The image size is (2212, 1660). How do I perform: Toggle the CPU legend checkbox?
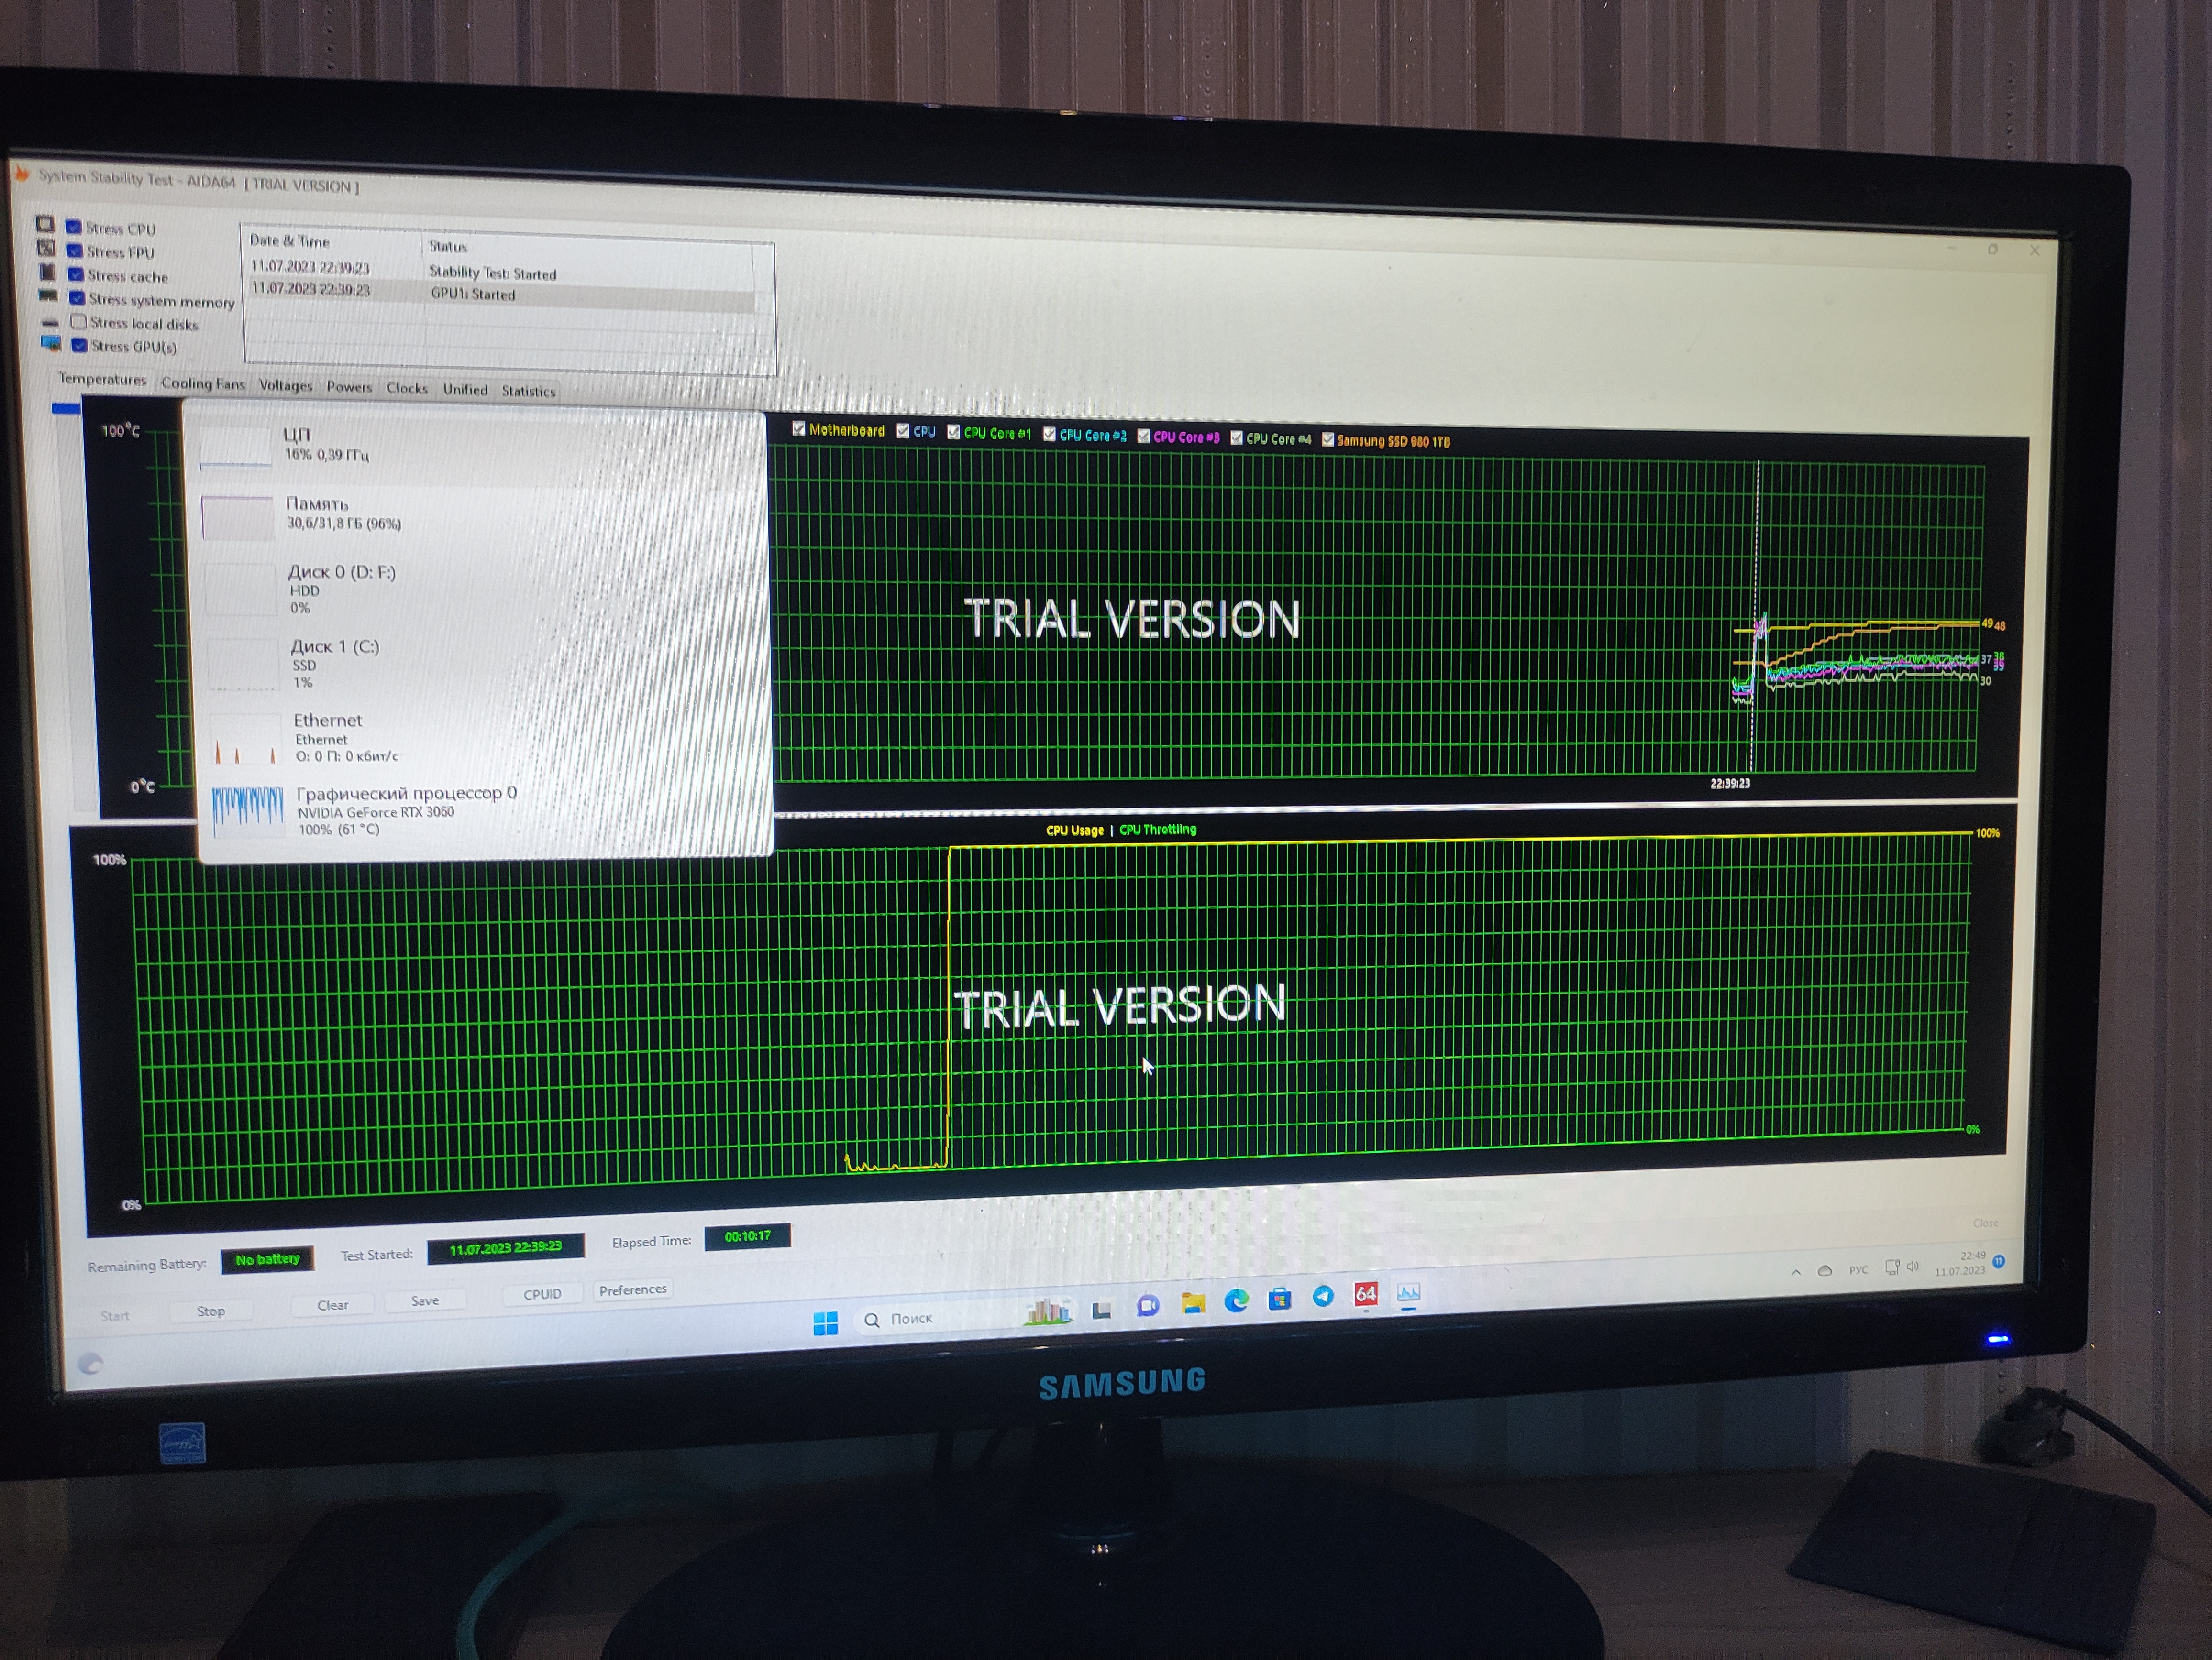pos(902,431)
